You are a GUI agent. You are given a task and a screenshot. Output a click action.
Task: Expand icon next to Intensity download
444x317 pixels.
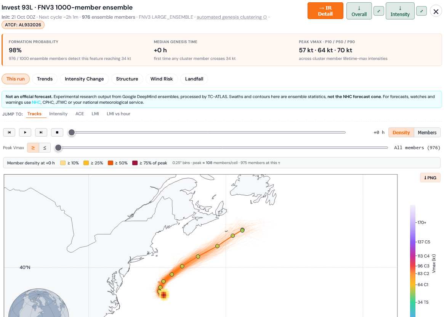click(x=422, y=11)
